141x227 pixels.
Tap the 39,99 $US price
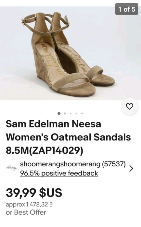34,193
